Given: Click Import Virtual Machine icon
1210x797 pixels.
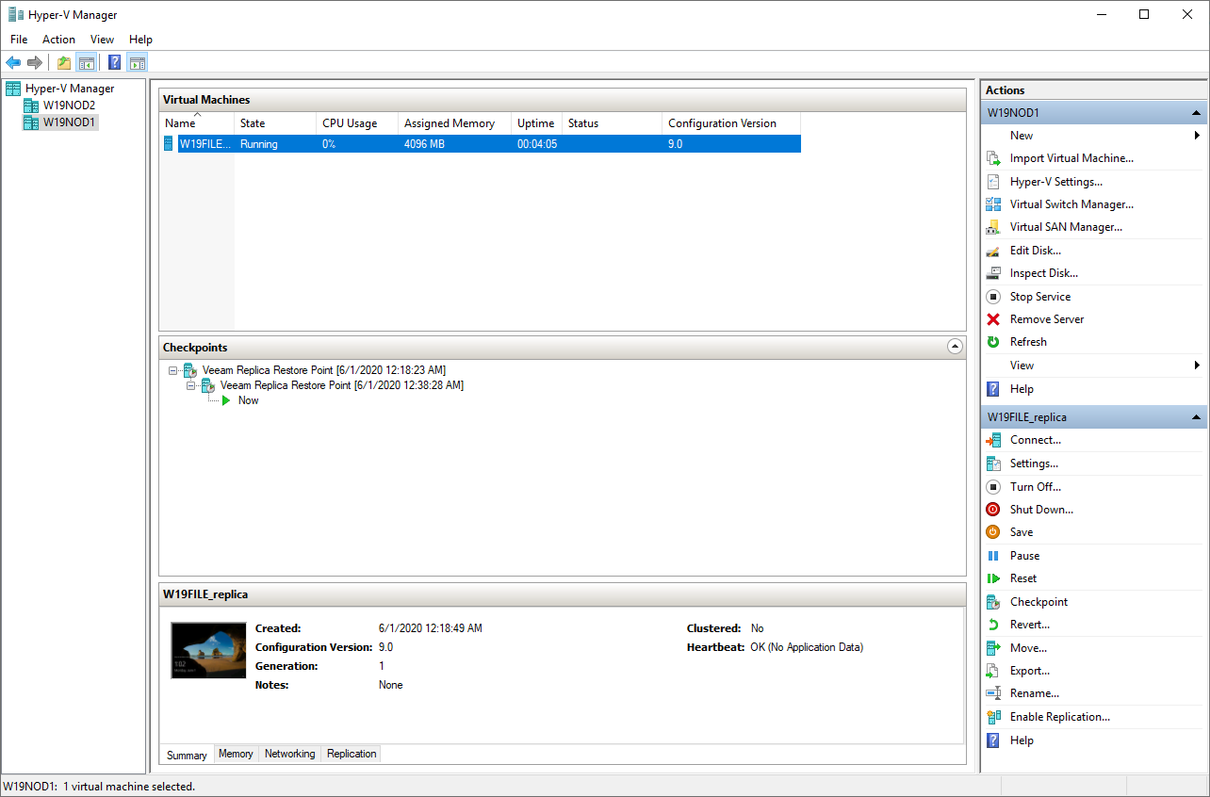Looking at the screenshot, I should [x=992, y=158].
